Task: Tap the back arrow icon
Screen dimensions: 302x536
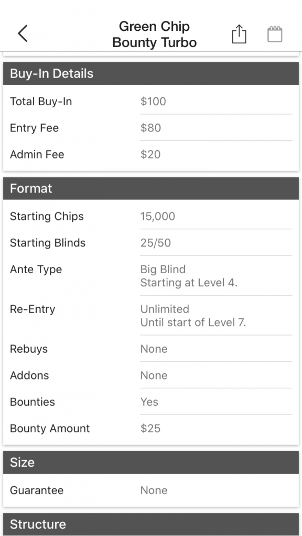Action: pyautogui.click(x=23, y=33)
